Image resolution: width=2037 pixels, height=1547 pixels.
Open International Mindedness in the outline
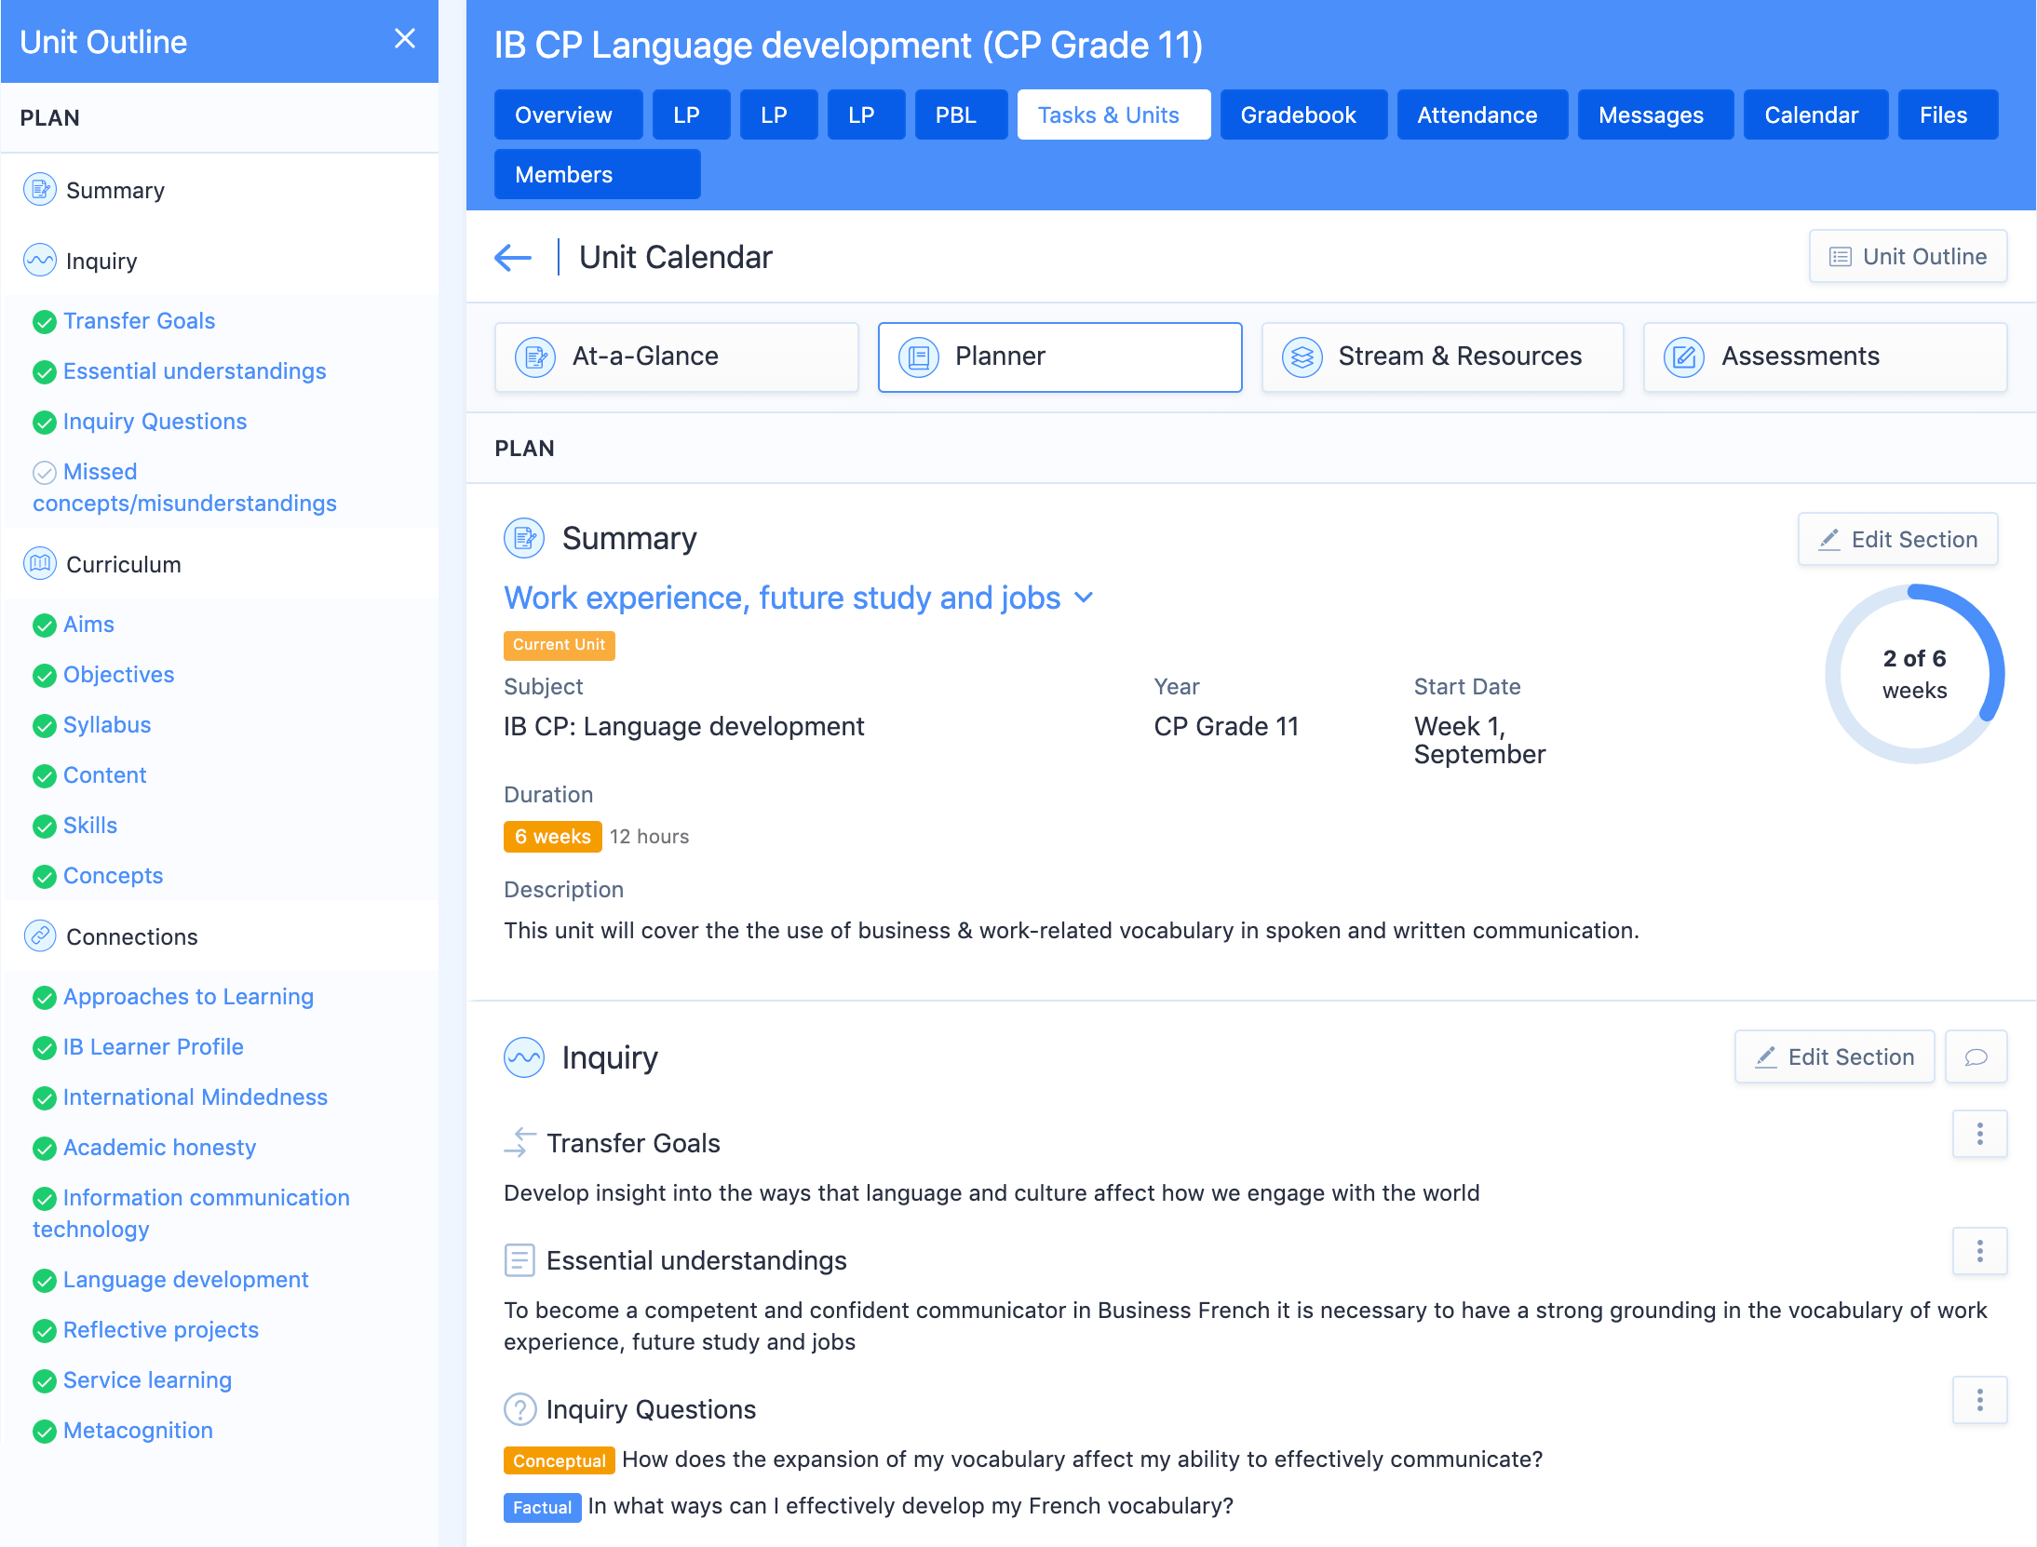coord(196,1097)
